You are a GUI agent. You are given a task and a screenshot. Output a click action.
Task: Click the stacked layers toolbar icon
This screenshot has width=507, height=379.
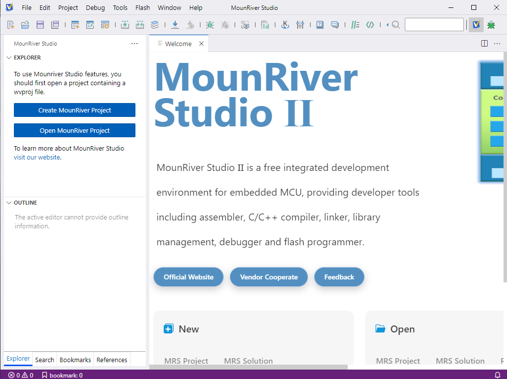(x=155, y=25)
